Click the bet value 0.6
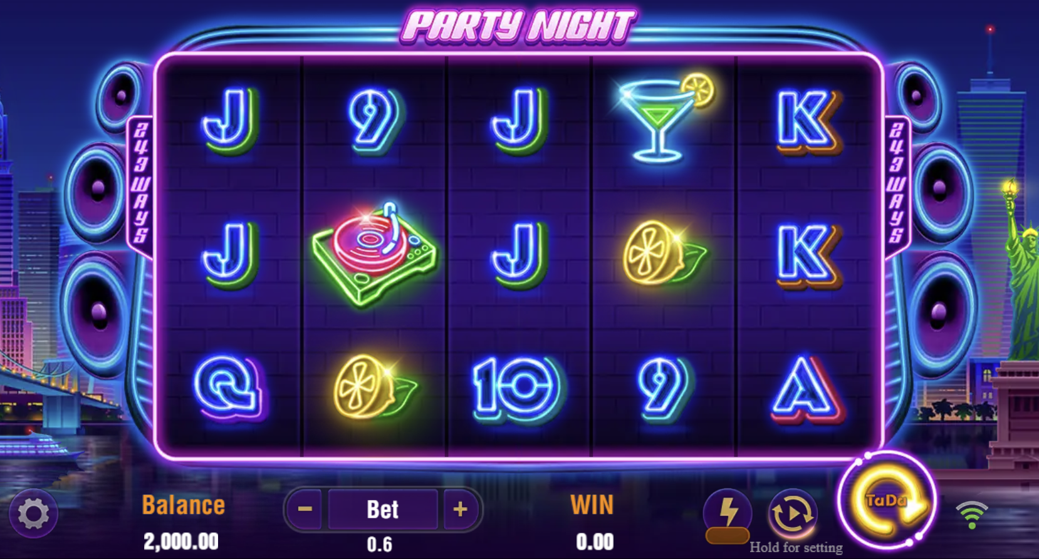Viewport: 1039px width, 559px height. point(380,544)
